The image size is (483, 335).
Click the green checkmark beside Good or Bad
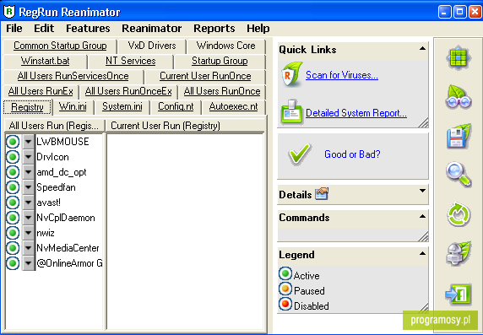[299, 154]
